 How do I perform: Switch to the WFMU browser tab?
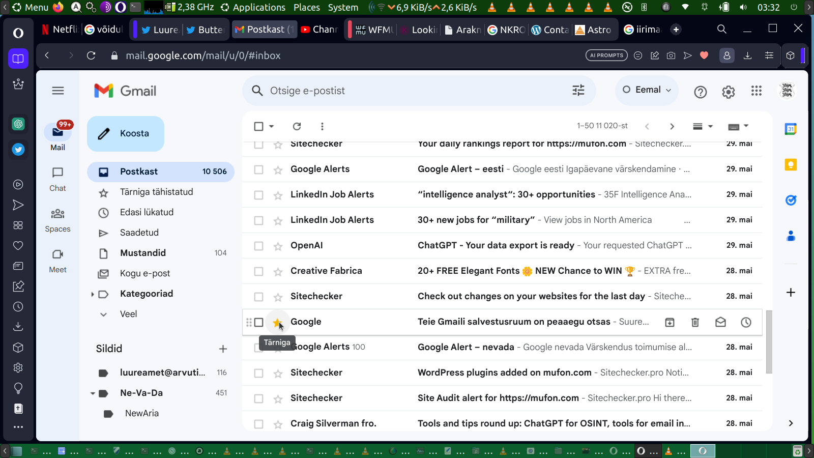click(x=374, y=30)
